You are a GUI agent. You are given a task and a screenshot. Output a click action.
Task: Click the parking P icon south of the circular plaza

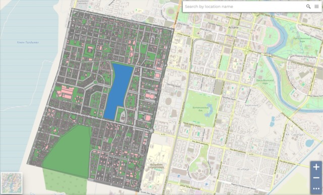click(206, 184)
